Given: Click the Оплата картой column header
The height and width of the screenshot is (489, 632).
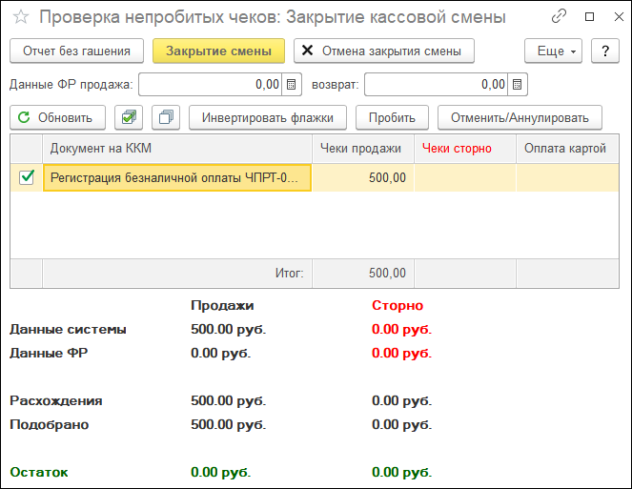Looking at the screenshot, I should point(567,149).
